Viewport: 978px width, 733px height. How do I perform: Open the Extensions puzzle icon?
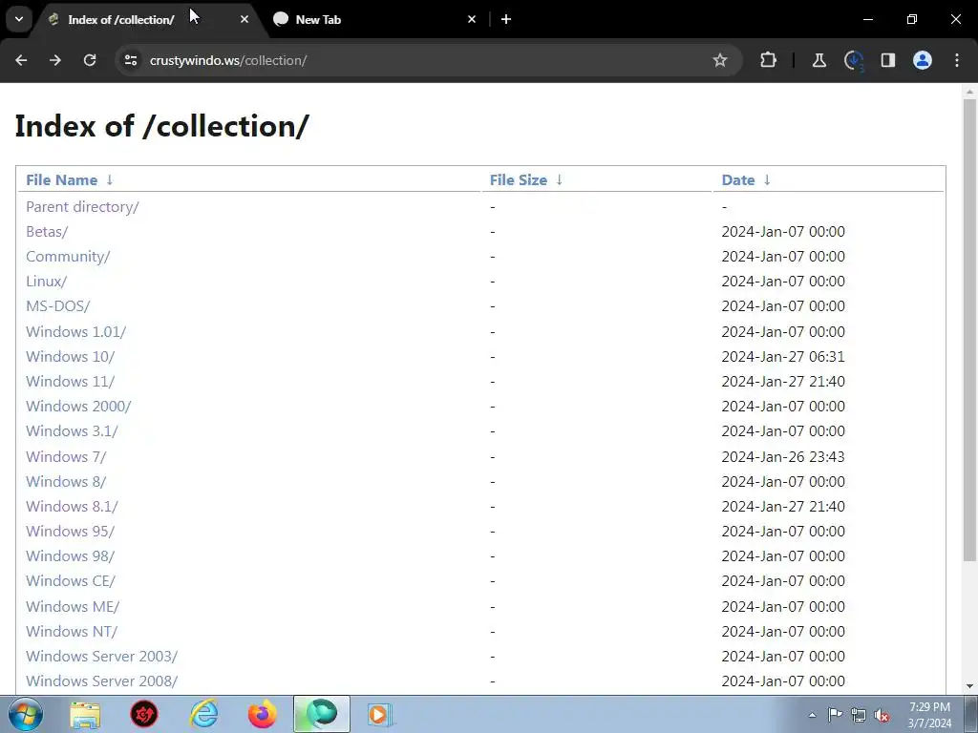tap(769, 60)
